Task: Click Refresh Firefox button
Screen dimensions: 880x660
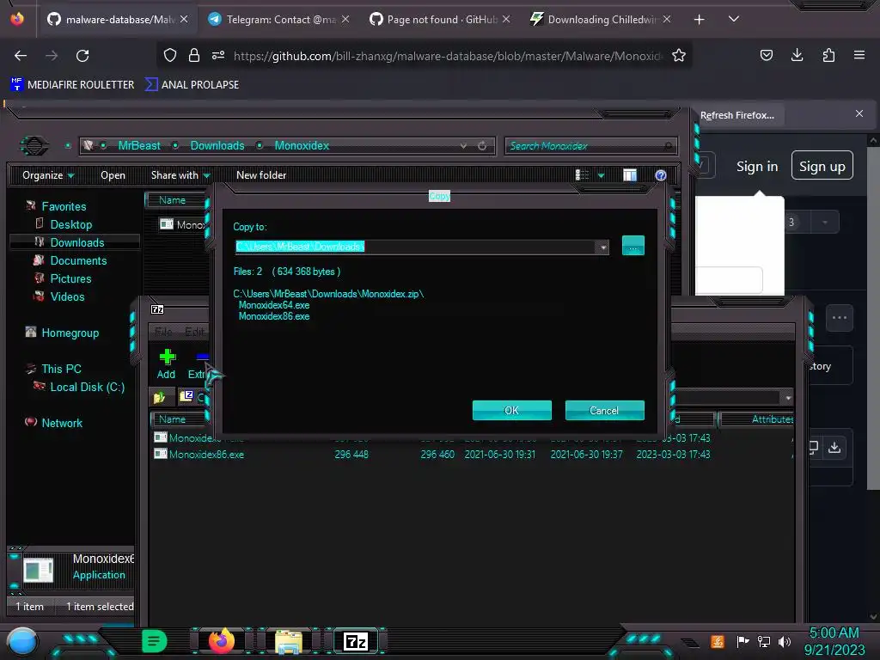Action: pyautogui.click(x=736, y=115)
